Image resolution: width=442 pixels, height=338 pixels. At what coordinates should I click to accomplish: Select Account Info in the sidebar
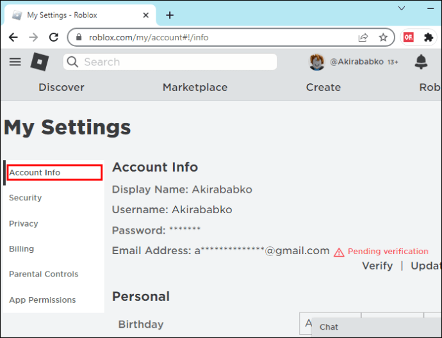(x=54, y=172)
